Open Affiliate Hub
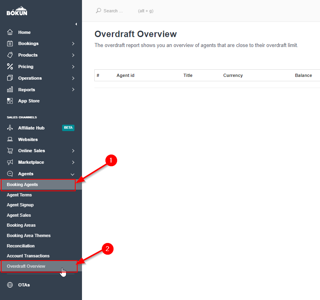 click(31, 128)
